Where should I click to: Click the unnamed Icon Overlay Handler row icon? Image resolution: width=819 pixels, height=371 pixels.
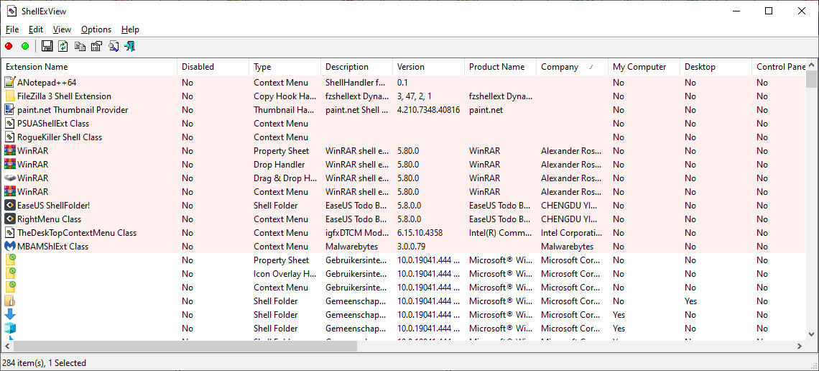click(x=10, y=273)
